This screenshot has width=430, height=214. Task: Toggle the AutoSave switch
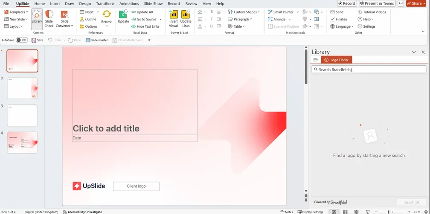tap(22, 40)
